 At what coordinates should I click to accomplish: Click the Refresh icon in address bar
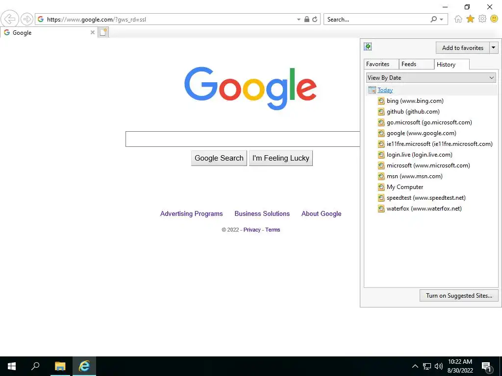(x=315, y=19)
